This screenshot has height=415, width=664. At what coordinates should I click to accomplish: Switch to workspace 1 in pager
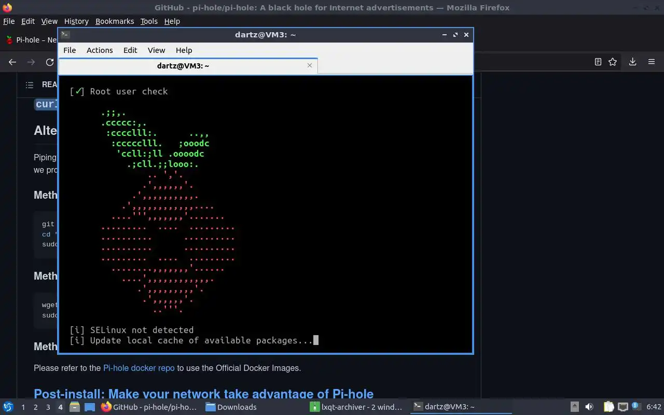click(x=23, y=407)
